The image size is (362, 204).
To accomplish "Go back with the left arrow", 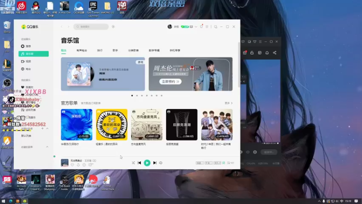I will [x=62, y=27].
